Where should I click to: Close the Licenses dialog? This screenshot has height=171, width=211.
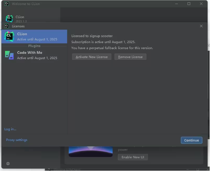point(201,26)
